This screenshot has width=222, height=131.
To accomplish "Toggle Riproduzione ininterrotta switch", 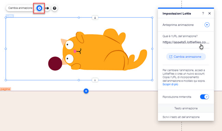I will coord(205,97).
